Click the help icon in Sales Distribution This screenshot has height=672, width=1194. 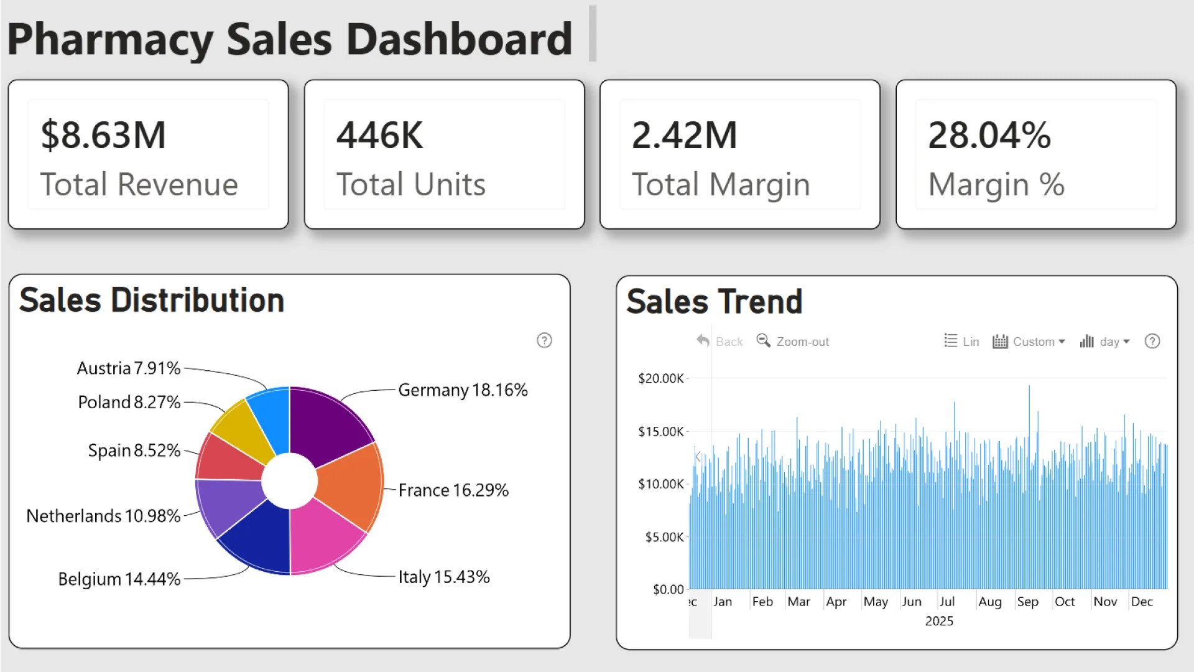click(x=544, y=340)
